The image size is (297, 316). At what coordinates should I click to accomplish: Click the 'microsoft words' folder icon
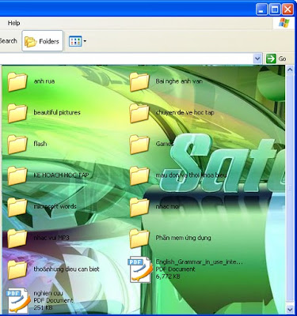click(17, 207)
